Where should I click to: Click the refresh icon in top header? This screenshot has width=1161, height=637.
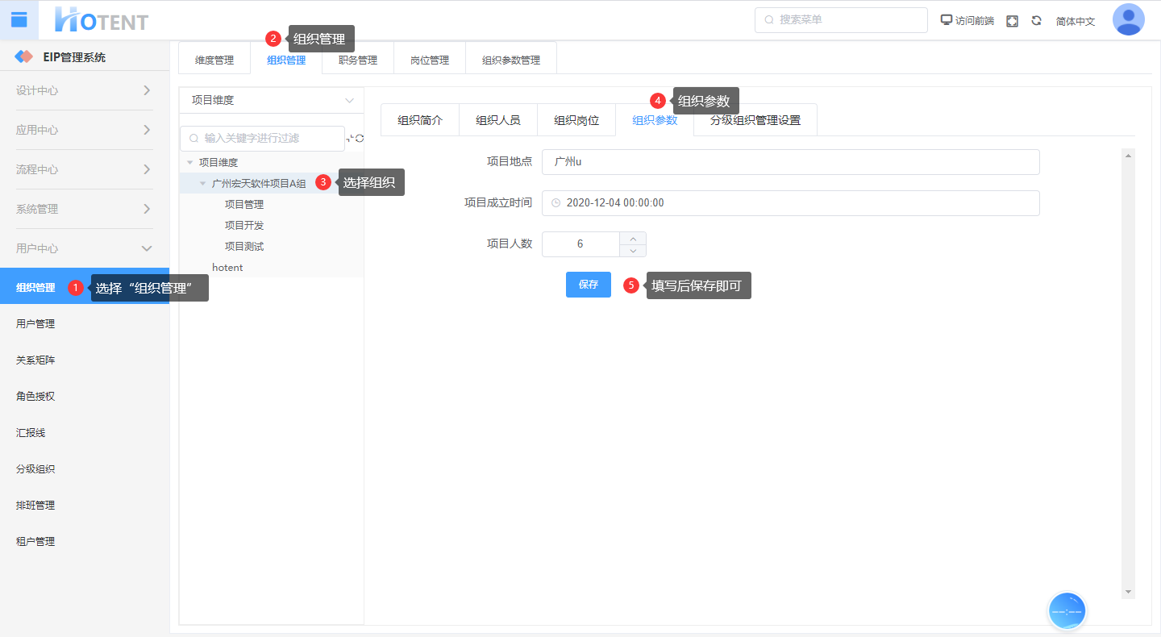click(x=1036, y=21)
